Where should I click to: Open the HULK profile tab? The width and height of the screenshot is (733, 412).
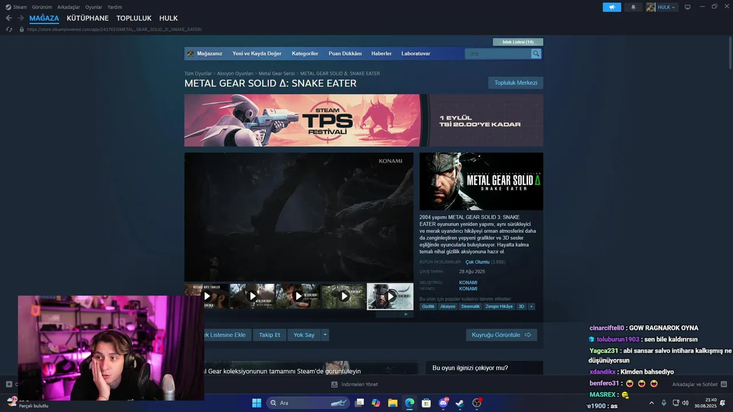168,18
